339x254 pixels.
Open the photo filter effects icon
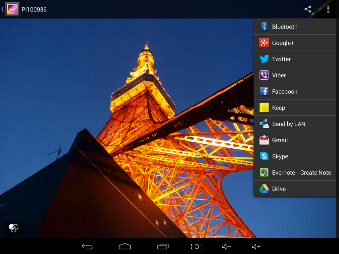[x=14, y=228]
